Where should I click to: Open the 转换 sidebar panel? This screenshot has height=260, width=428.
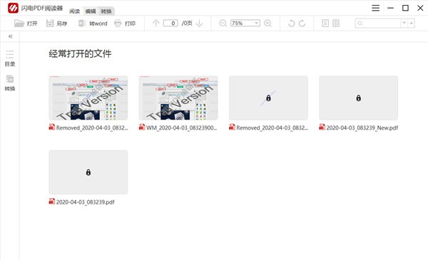[10, 83]
